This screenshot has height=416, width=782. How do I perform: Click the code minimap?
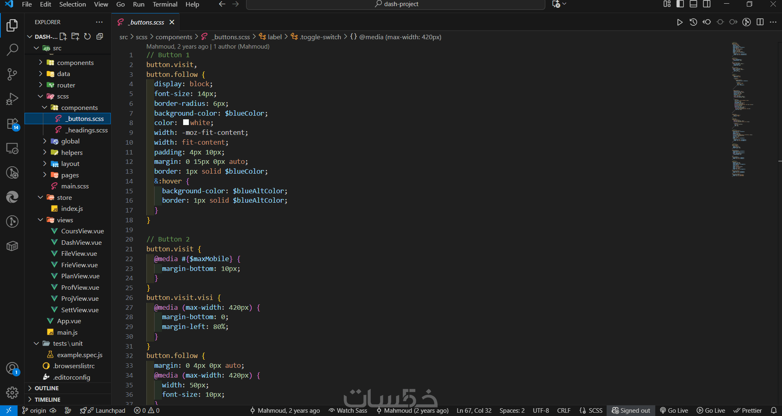[742, 109]
